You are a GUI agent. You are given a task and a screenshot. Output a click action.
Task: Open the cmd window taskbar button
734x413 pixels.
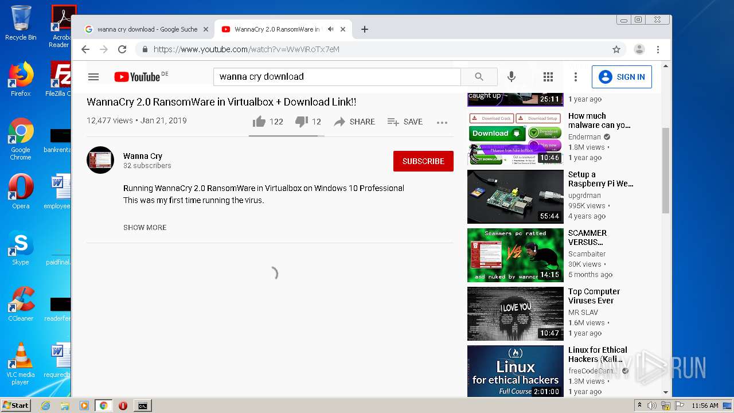coord(142,406)
